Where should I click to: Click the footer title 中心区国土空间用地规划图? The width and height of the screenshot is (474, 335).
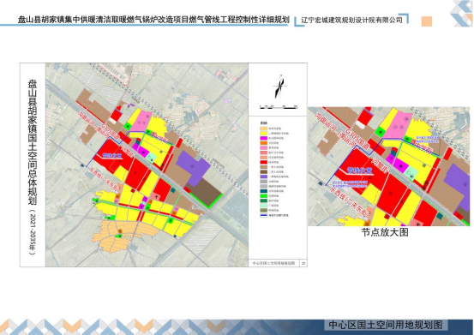386,325
